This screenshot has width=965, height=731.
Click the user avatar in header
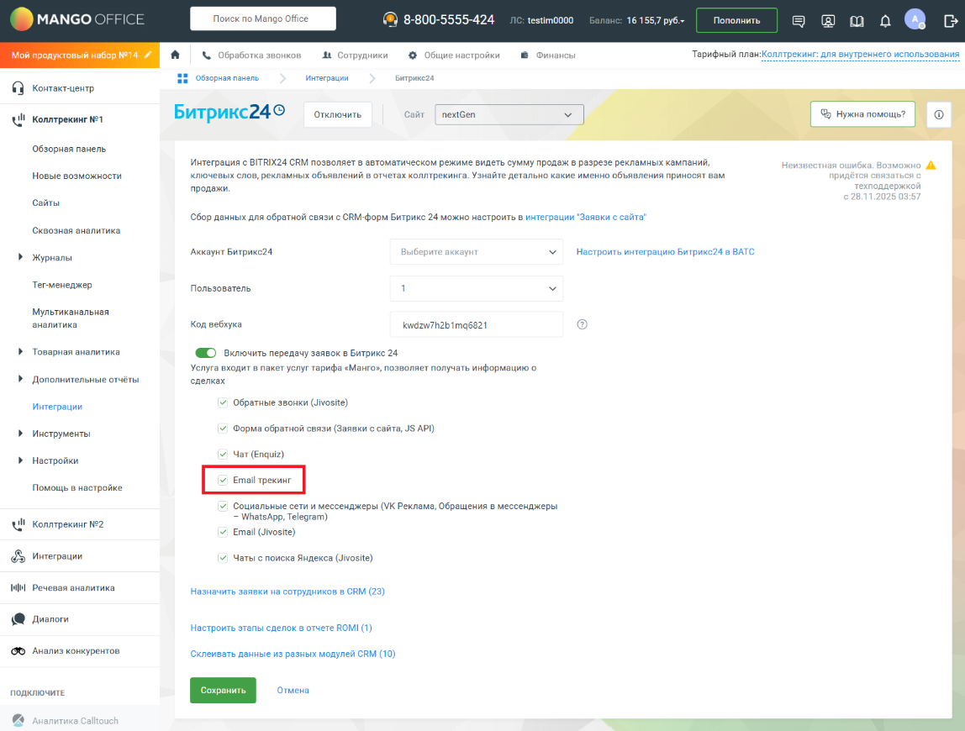tap(914, 19)
